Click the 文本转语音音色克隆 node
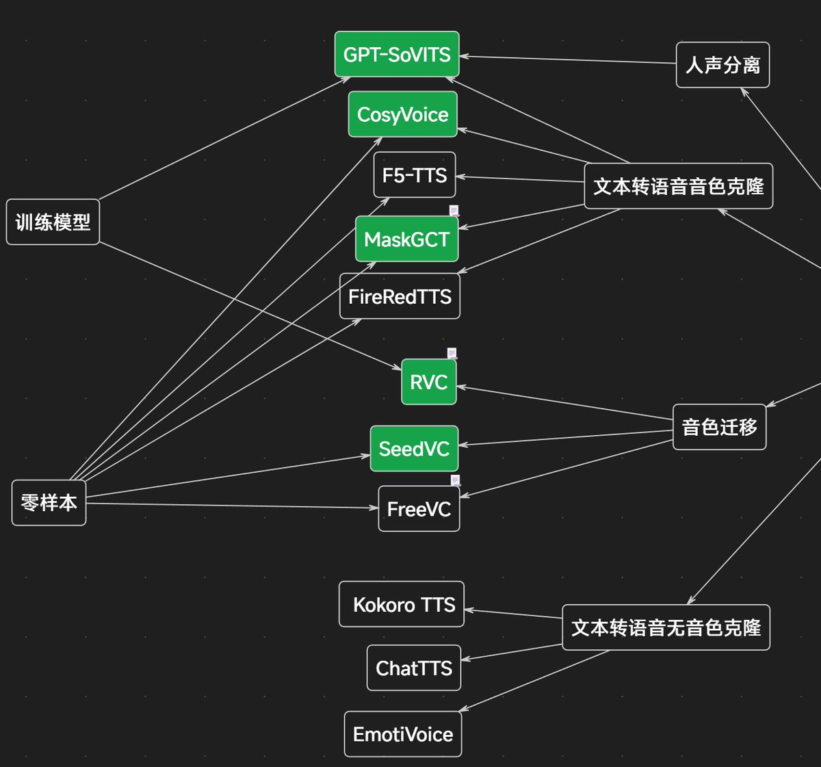 [679, 186]
